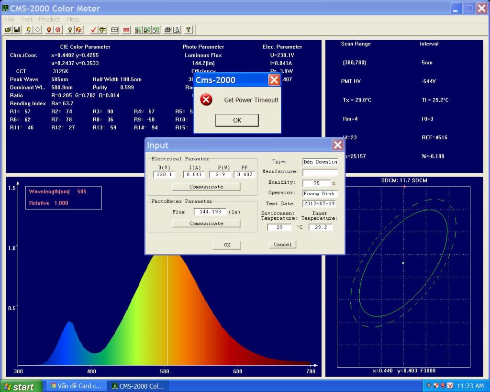This screenshot has height=392, width=490.
Task: Click the third green grid toolbar icon
Action: click(156, 30)
